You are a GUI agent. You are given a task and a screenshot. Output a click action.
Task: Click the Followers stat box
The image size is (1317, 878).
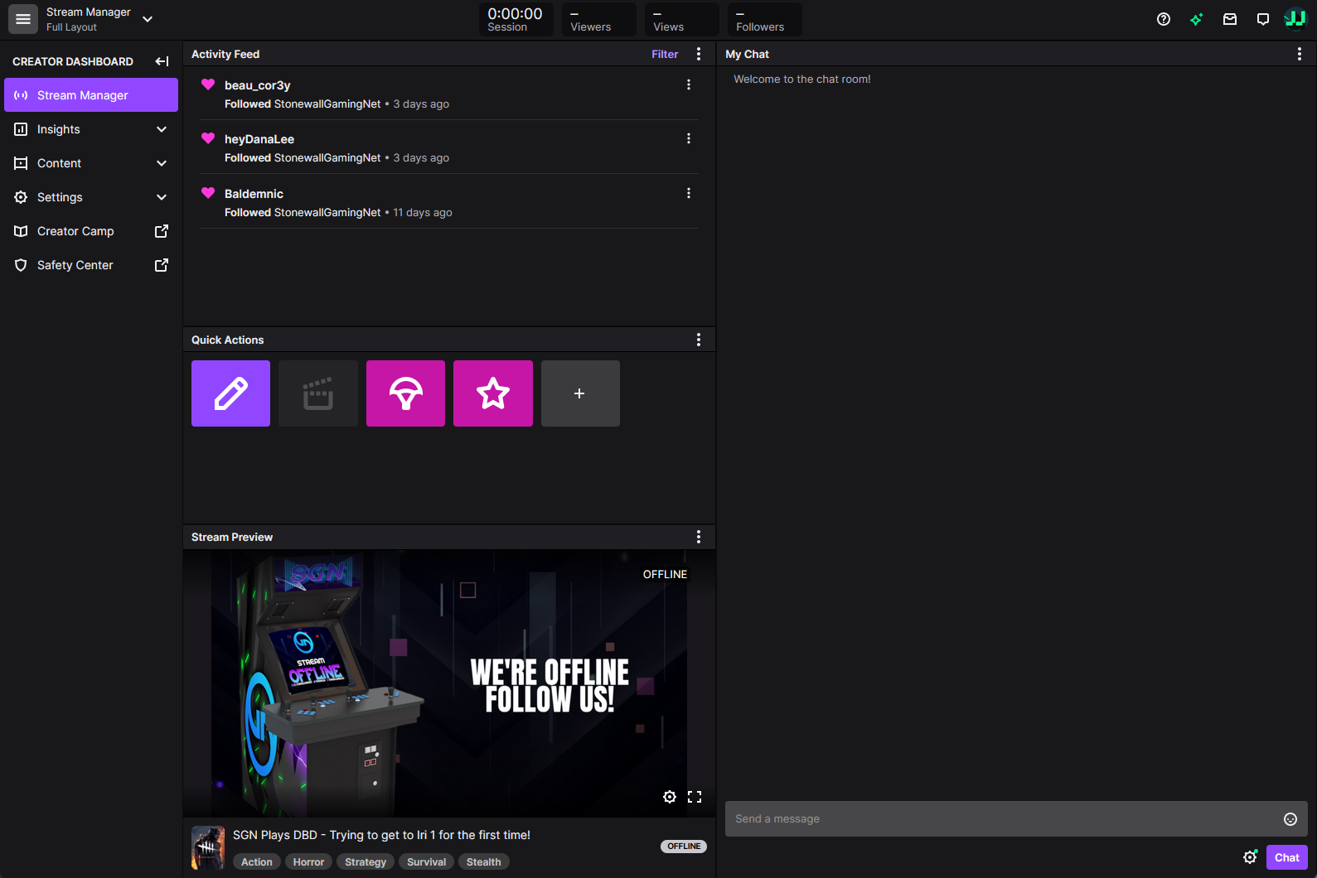765,19
